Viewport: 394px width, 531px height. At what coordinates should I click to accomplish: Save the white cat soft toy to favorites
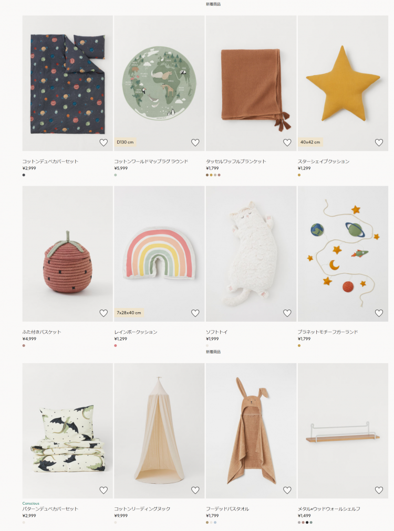pyautogui.click(x=287, y=313)
